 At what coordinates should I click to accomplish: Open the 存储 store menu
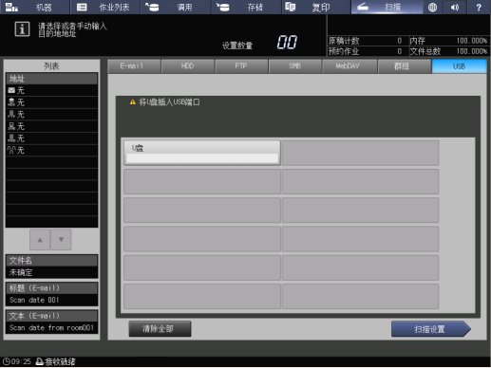point(246,7)
